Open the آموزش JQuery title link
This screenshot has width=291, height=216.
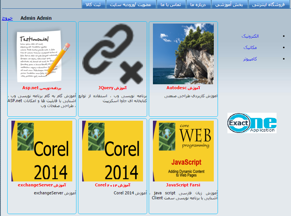(x=113, y=88)
